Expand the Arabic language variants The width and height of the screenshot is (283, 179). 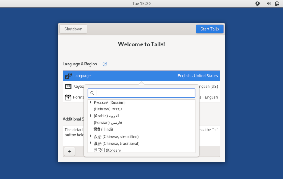click(x=91, y=116)
